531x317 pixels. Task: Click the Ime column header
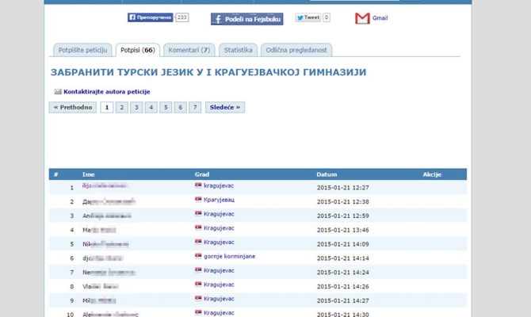[x=88, y=174]
